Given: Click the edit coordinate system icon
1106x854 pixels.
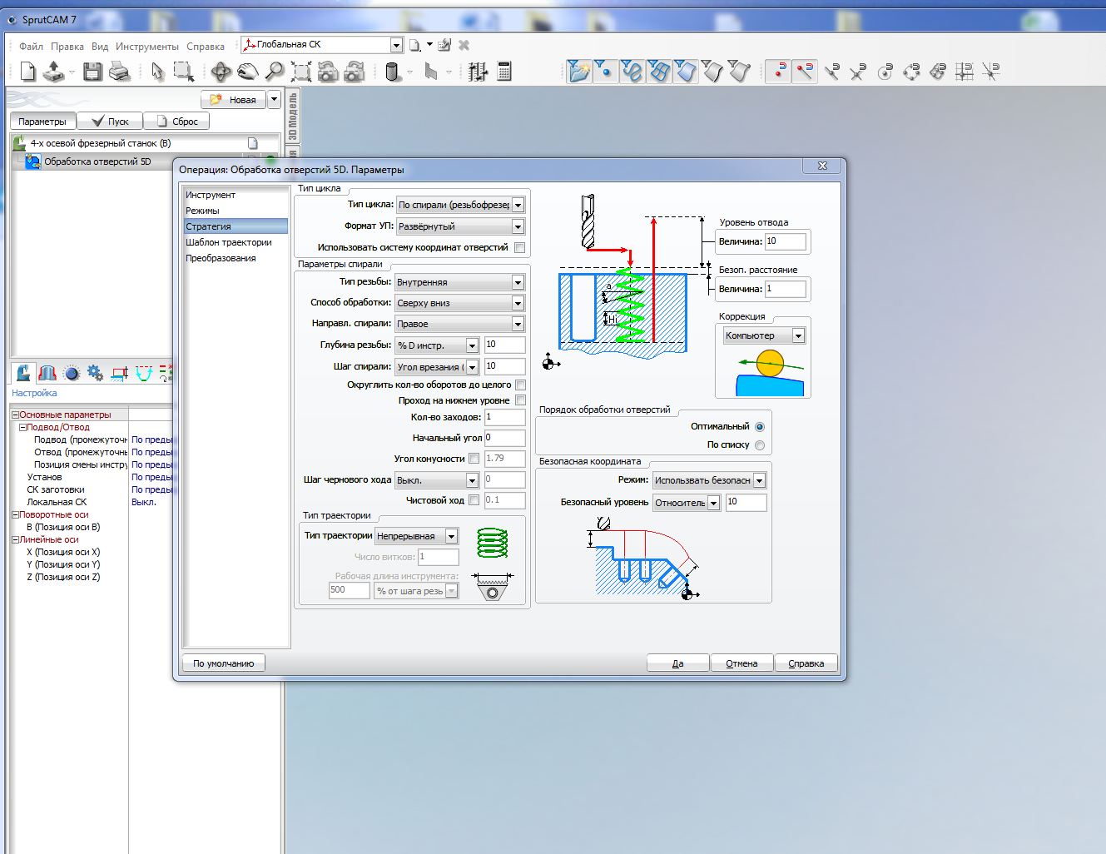Looking at the screenshot, I should click(444, 45).
